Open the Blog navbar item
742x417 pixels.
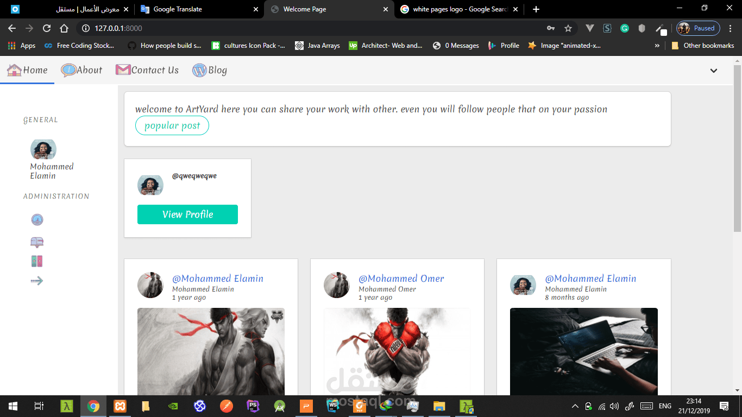tap(210, 70)
